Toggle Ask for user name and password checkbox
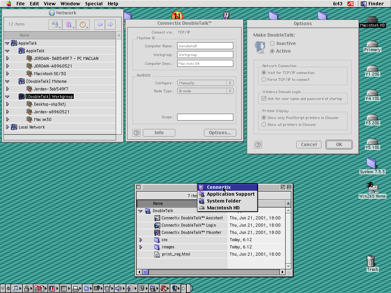This screenshot has height=293, width=391. 264,99
